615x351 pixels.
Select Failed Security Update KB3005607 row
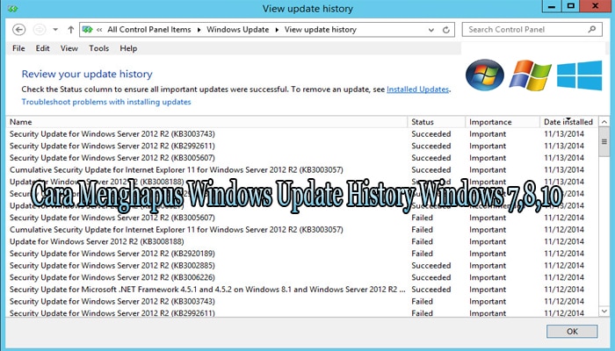point(302,218)
